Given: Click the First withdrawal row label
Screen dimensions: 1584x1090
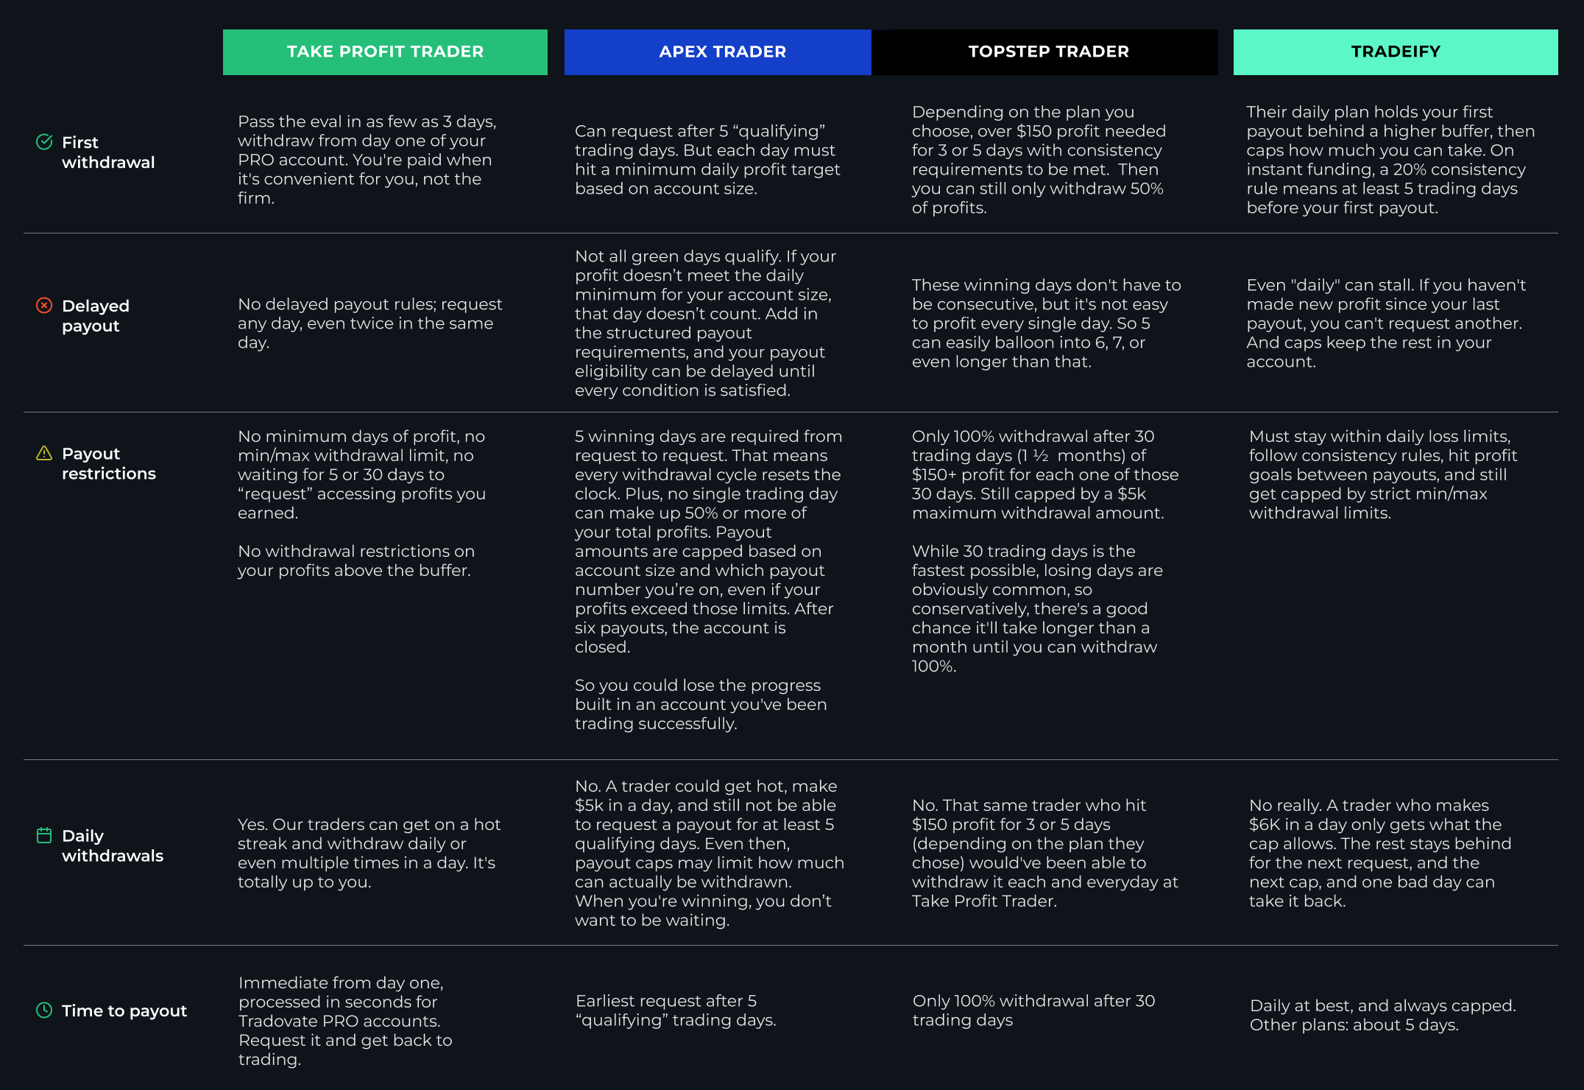Looking at the screenshot, I should 108,152.
